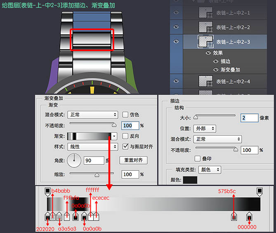276x233 pixels.
Task: Click gradient overlay opacity field 100
Action: 130,126
